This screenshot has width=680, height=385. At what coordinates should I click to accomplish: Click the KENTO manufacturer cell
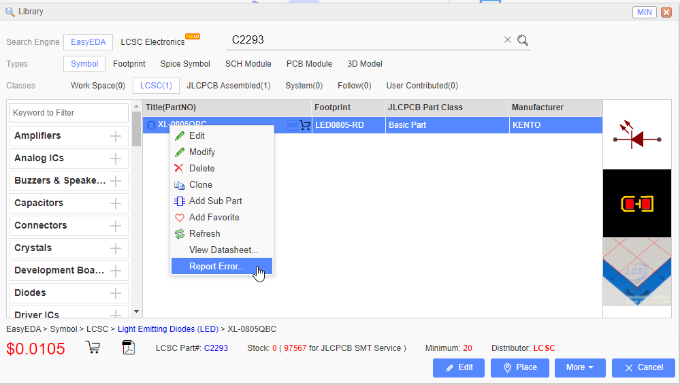click(x=555, y=125)
